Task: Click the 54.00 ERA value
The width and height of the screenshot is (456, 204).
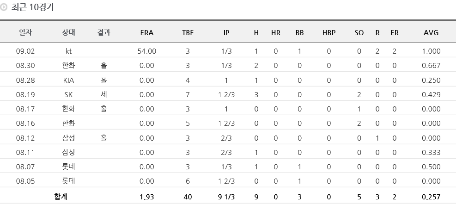Action: pyautogui.click(x=146, y=51)
